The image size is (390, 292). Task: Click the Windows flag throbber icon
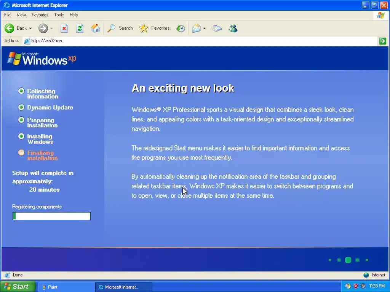point(381,15)
